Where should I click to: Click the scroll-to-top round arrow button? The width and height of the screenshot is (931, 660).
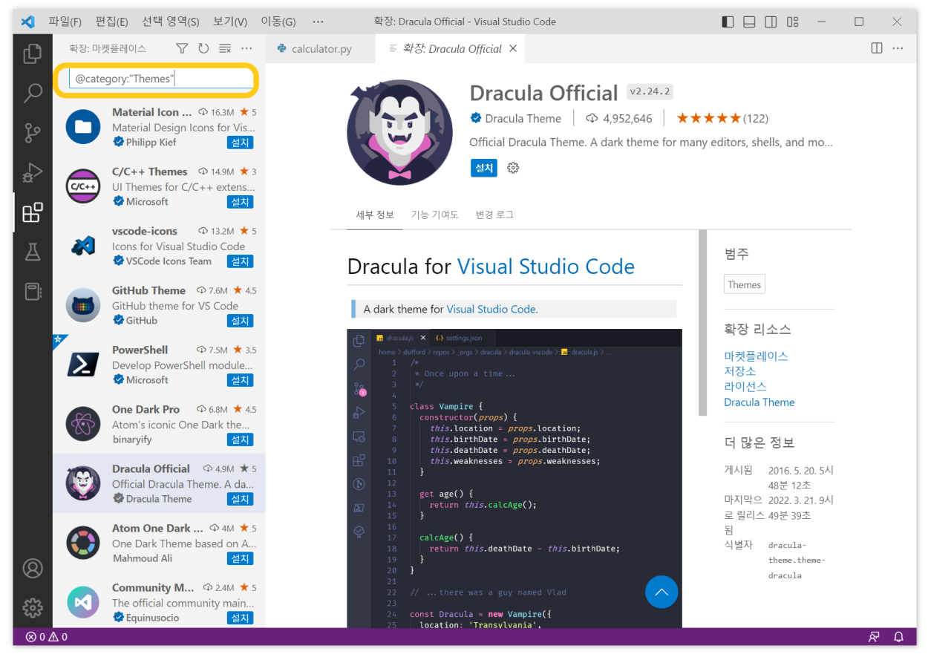[661, 592]
